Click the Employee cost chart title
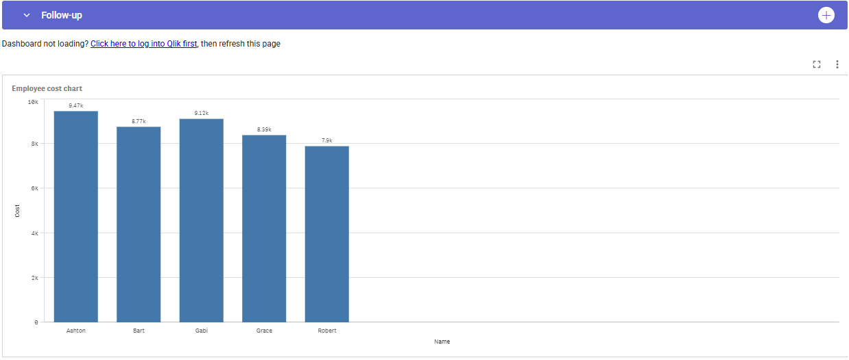The image size is (849, 360). (47, 88)
